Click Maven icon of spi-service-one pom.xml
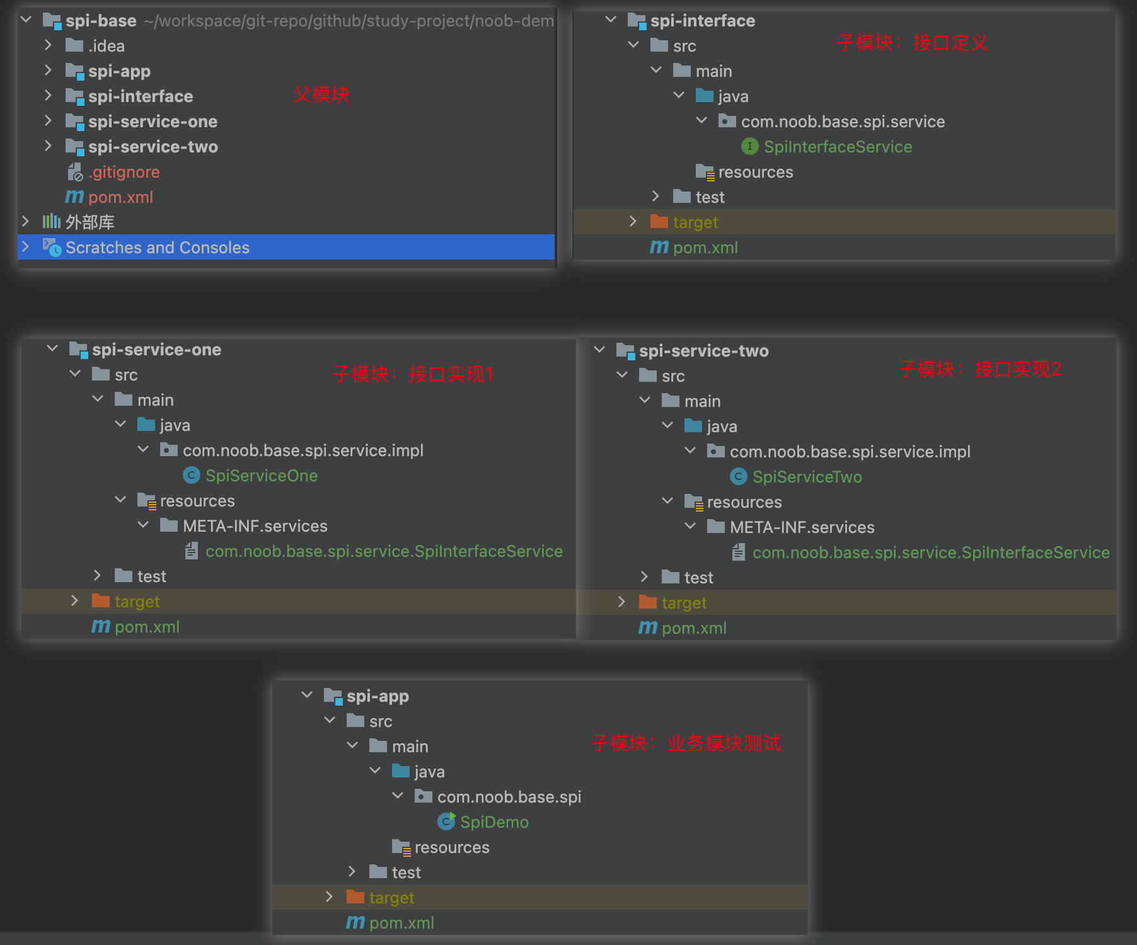Image resolution: width=1137 pixels, height=945 pixels. point(101,627)
